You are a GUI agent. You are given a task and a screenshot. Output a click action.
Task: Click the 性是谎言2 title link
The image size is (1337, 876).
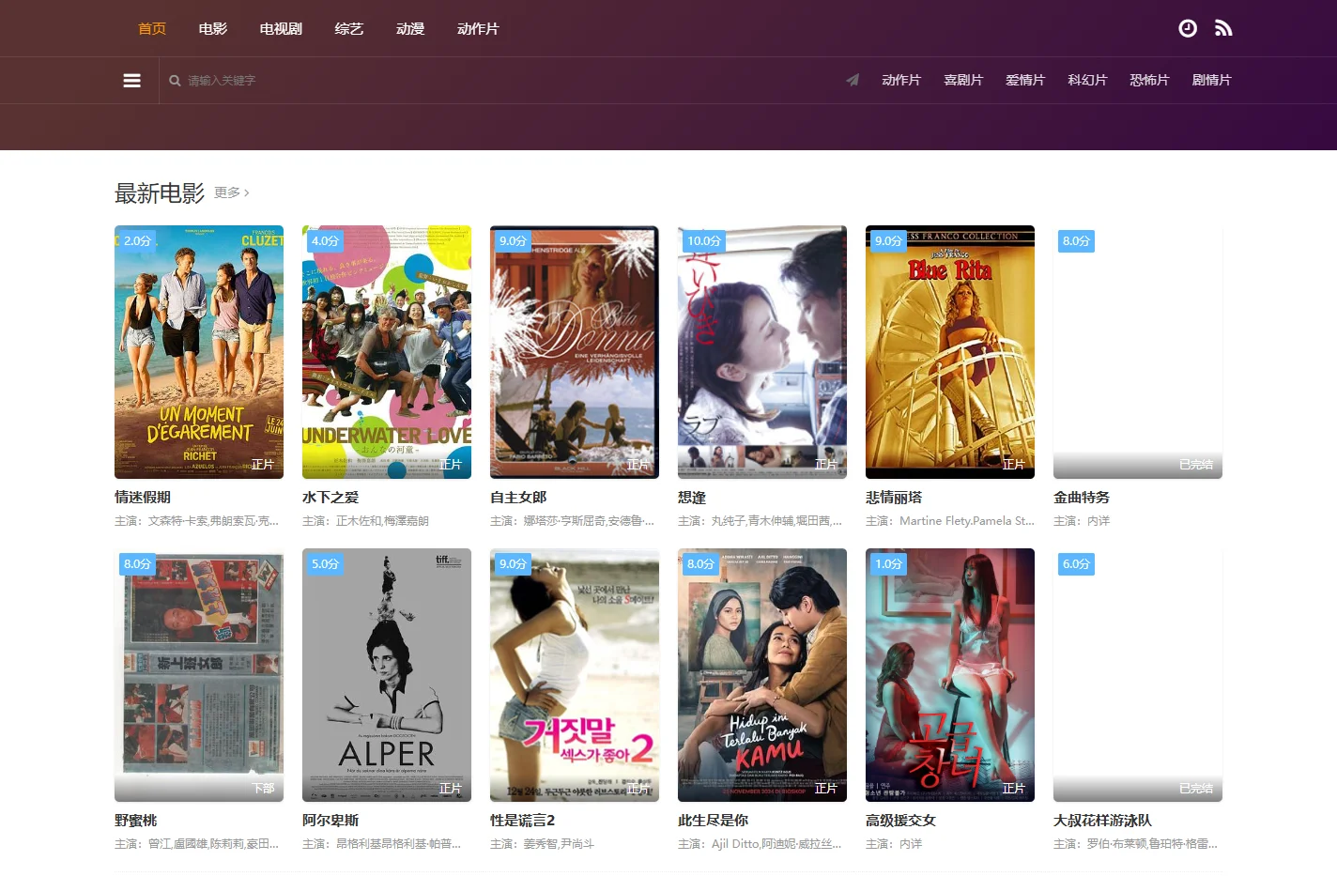tap(522, 821)
